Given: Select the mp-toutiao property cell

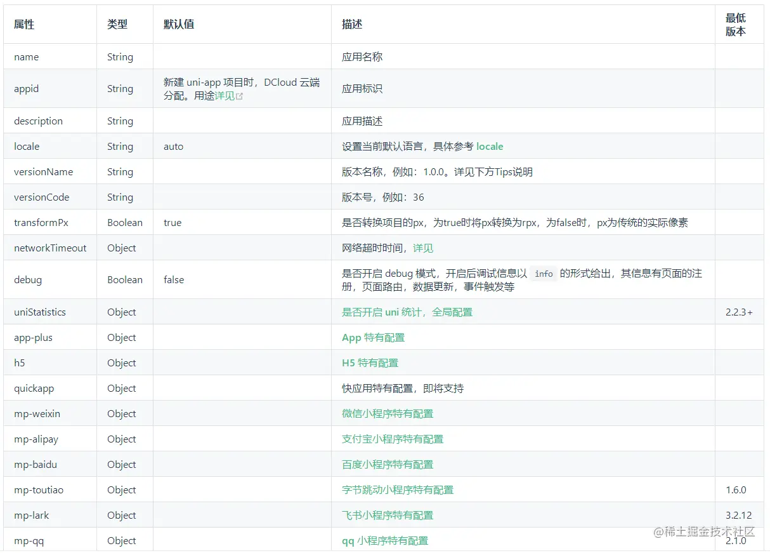Looking at the screenshot, I should [x=50, y=490].
